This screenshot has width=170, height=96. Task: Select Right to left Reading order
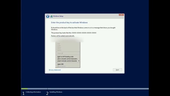coord(68,57)
